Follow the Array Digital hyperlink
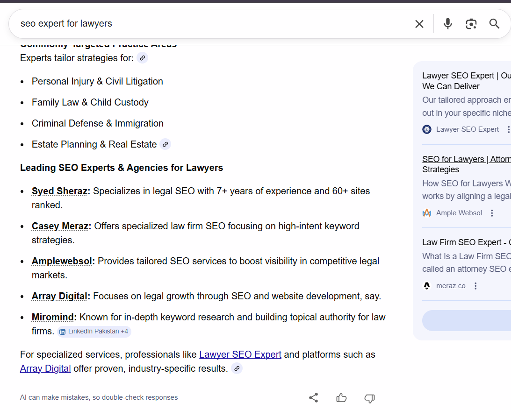Image resolution: width=511 pixels, height=410 pixels. [x=45, y=368]
